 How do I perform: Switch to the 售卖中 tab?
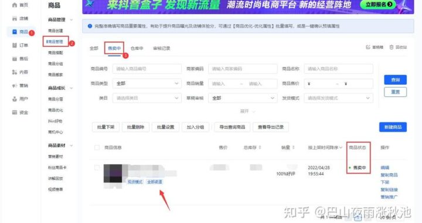[114, 48]
